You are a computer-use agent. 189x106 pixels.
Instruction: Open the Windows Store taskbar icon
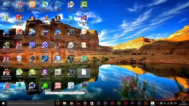coord(92,103)
